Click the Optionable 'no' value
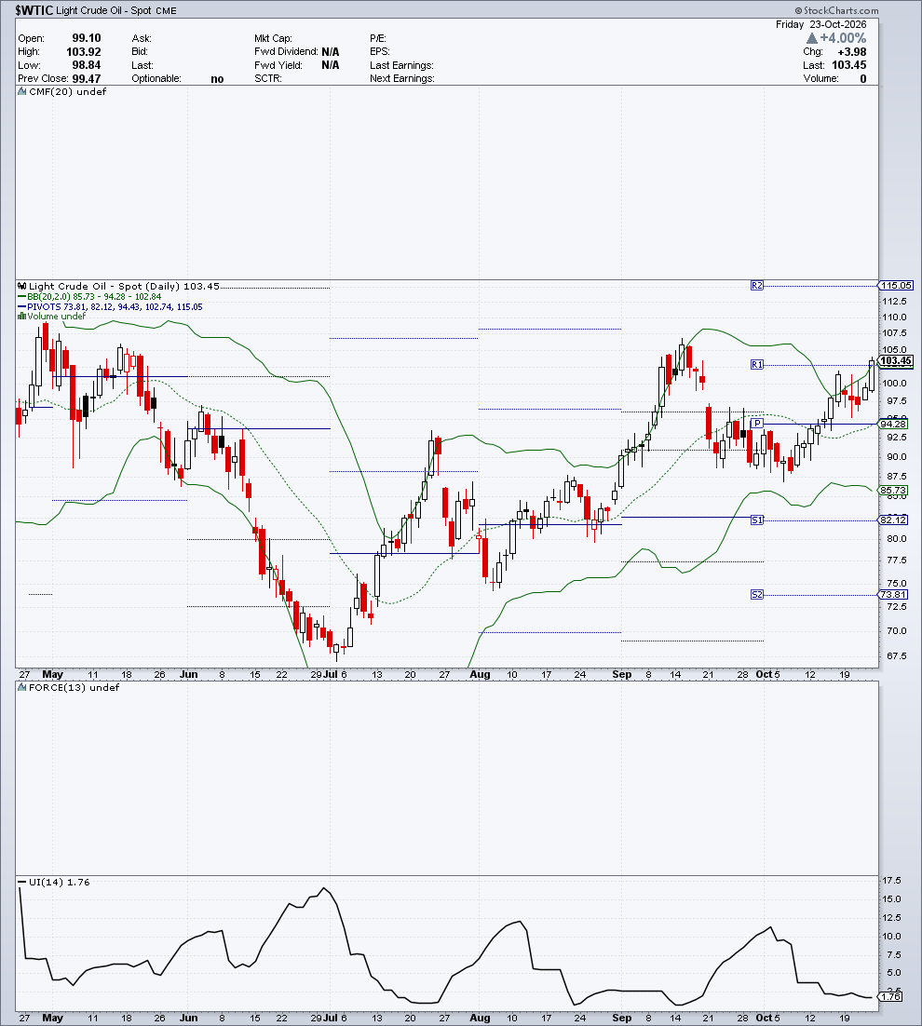922x1026 pixels. click(x=217, y=78)
